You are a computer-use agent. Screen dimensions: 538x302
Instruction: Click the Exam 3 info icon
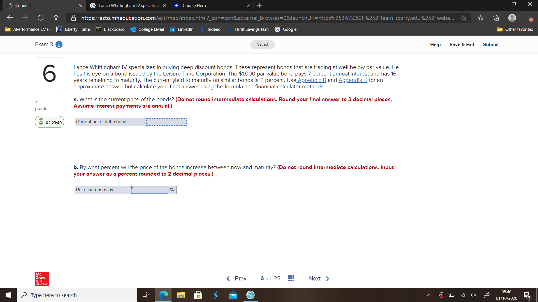pyautogui.click(x=59, y=44)
